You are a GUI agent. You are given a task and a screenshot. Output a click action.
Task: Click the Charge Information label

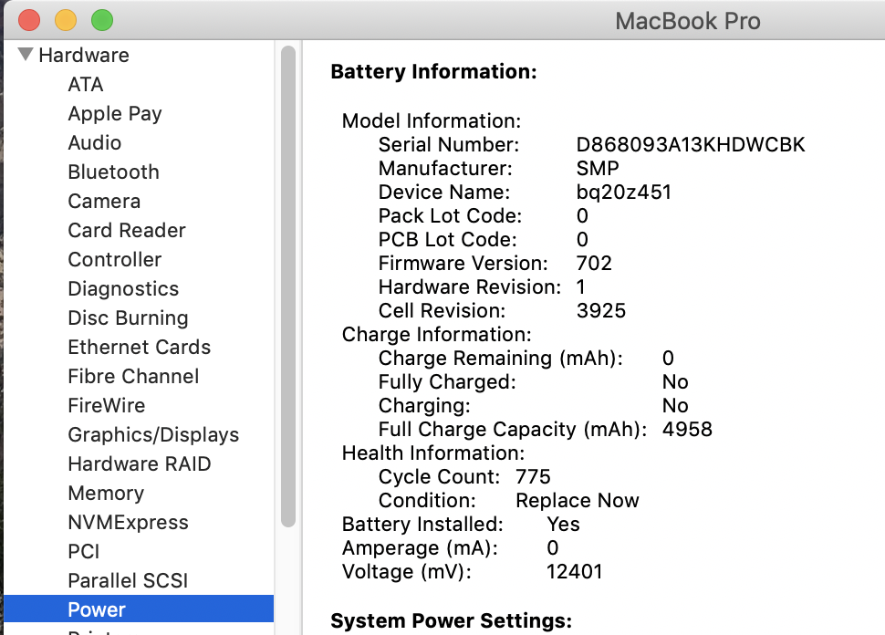[436, 335]
